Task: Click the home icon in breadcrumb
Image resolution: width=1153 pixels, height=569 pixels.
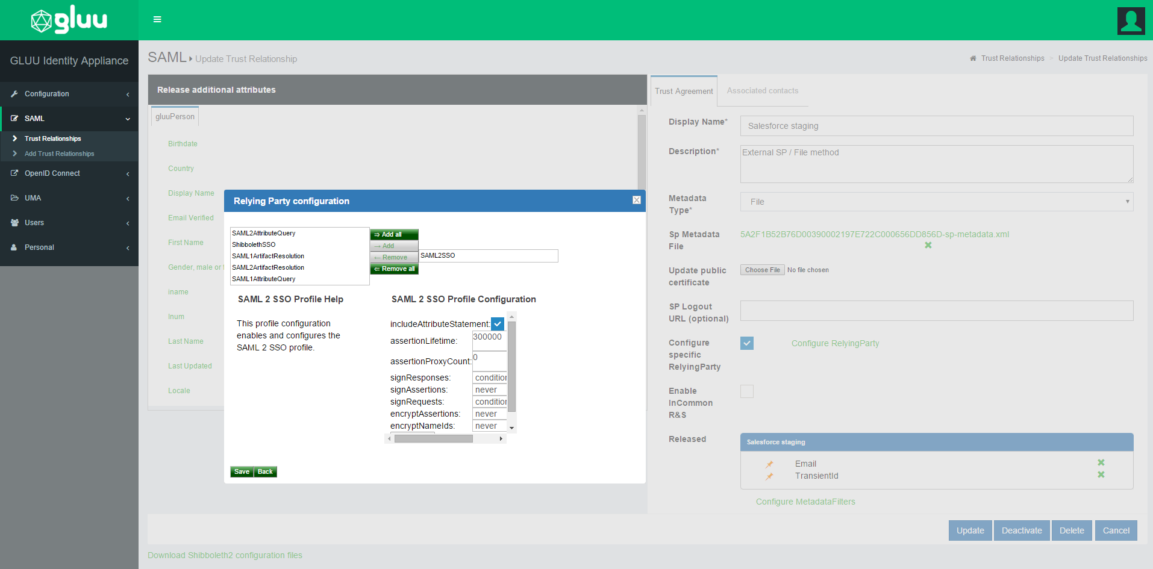Action: point(973,58)
